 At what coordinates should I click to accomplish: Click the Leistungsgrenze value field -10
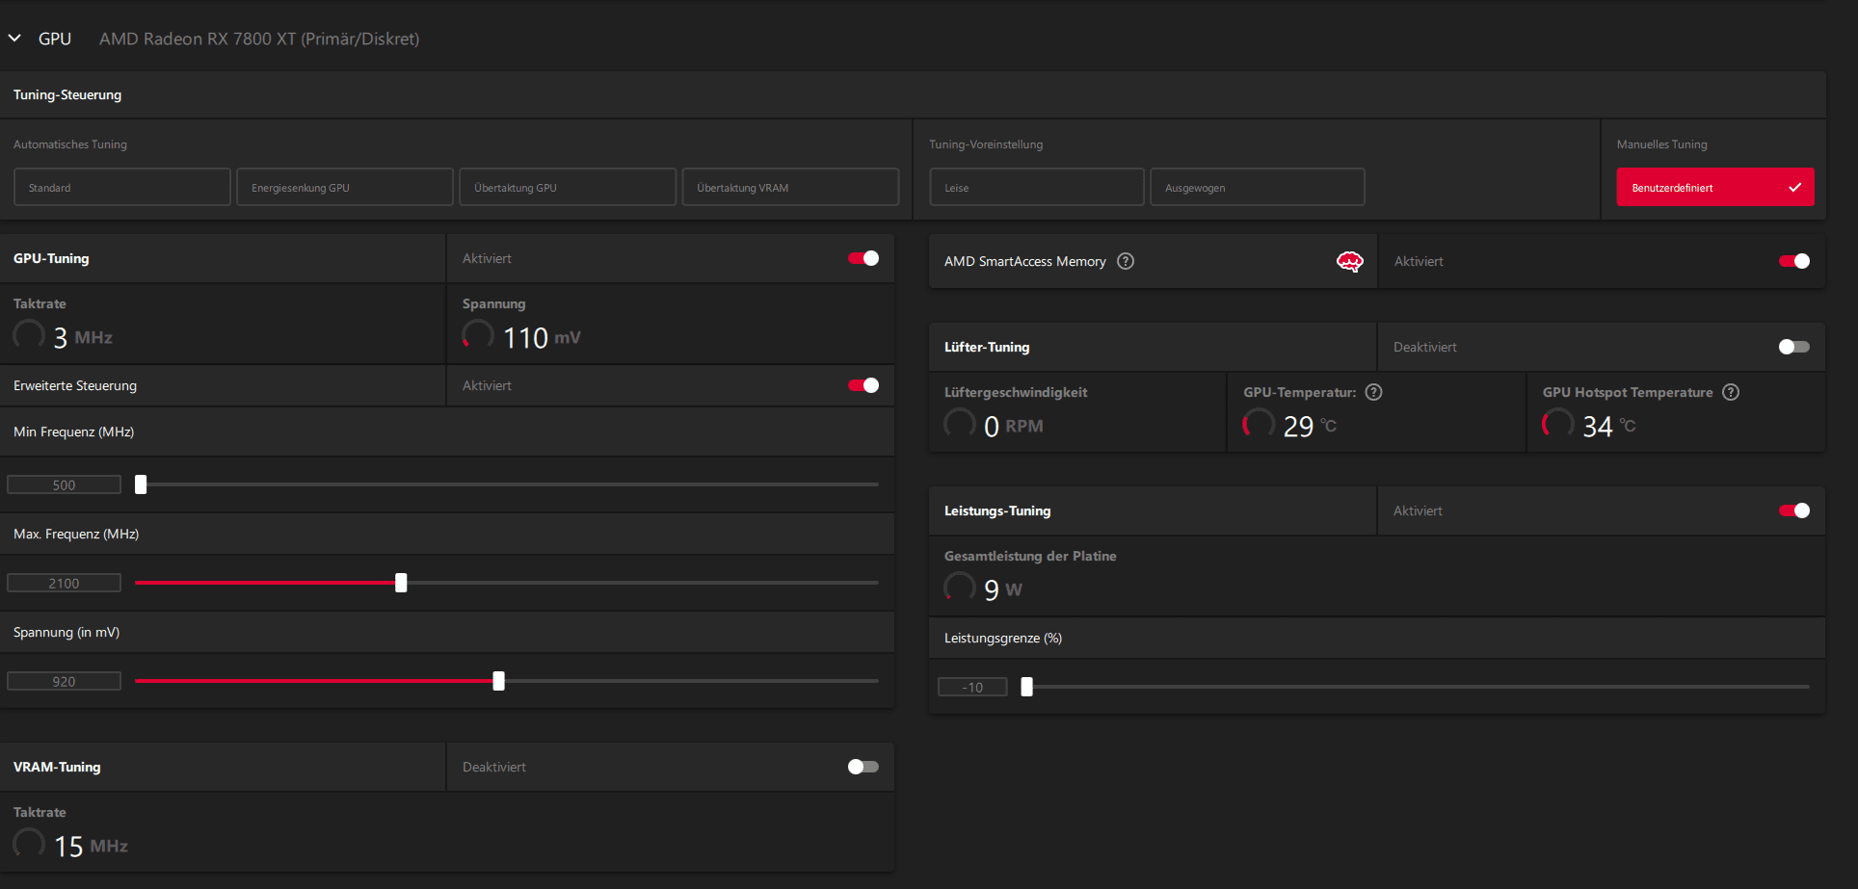(972, 687)
